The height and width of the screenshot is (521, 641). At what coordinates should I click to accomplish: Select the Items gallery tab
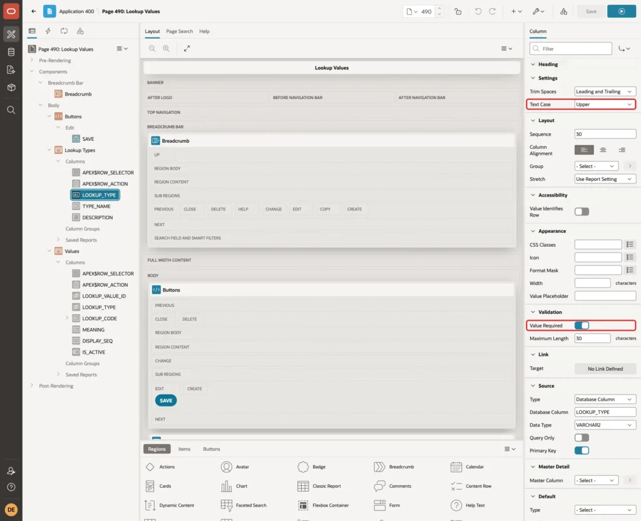[185, 449]
